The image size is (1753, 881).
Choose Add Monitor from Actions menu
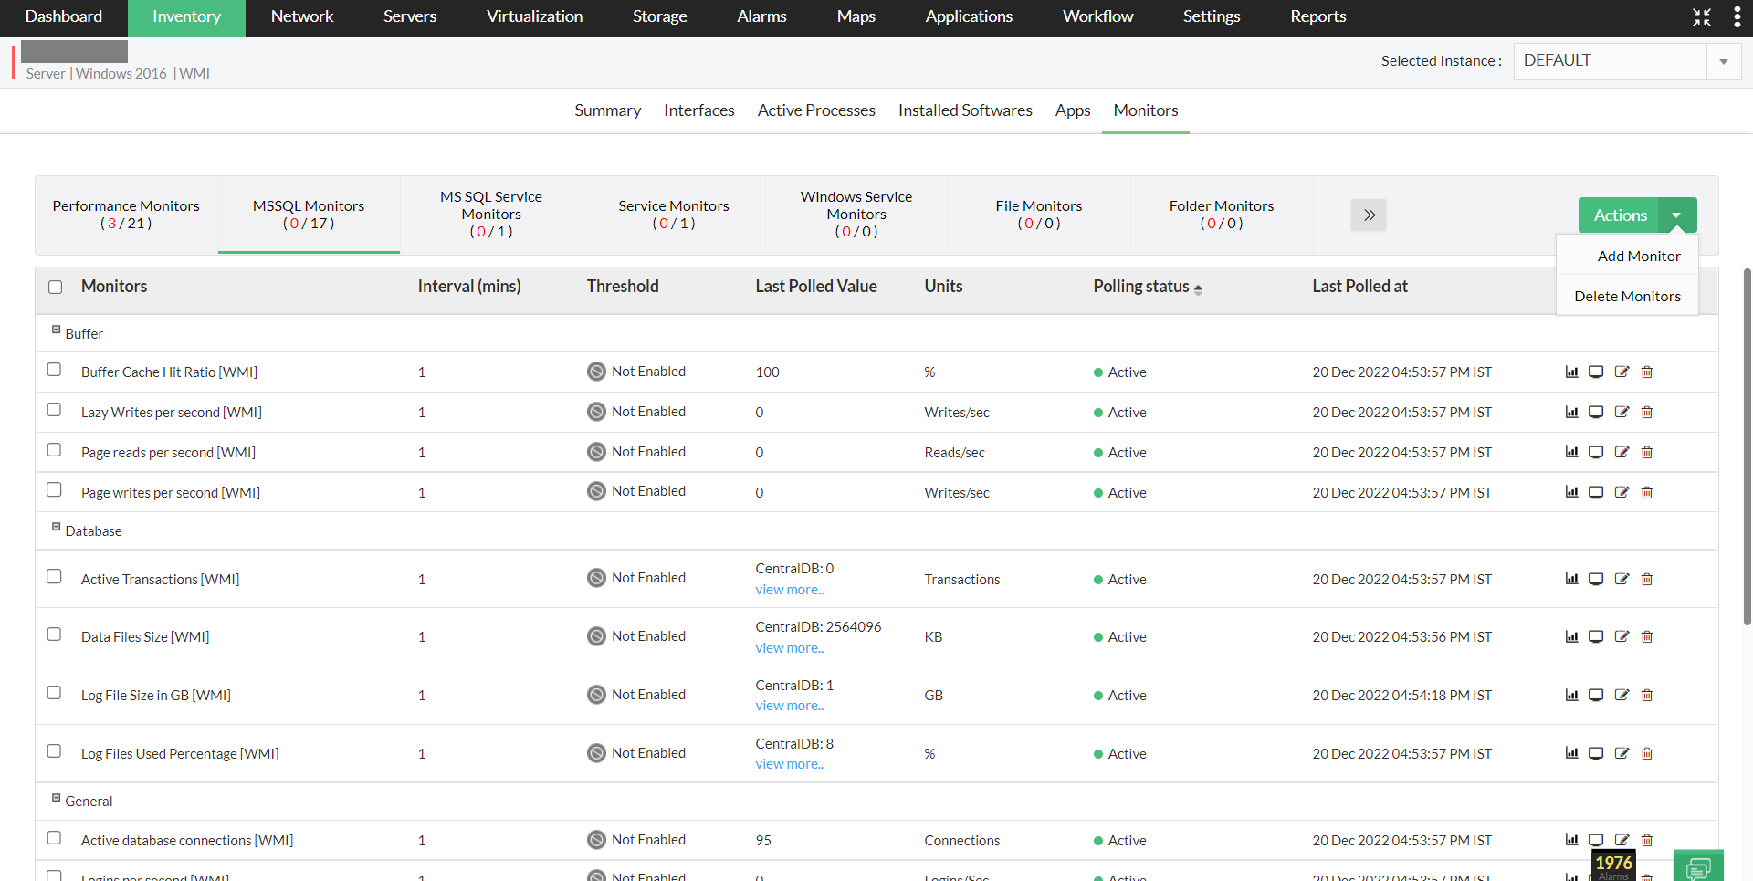point(1638,257)
